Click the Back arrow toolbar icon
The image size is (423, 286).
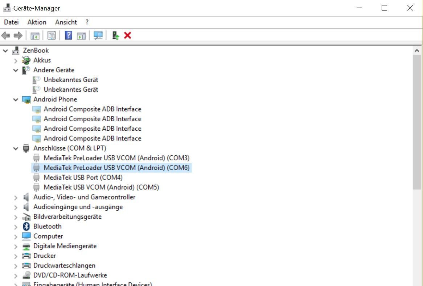point(6,35)
